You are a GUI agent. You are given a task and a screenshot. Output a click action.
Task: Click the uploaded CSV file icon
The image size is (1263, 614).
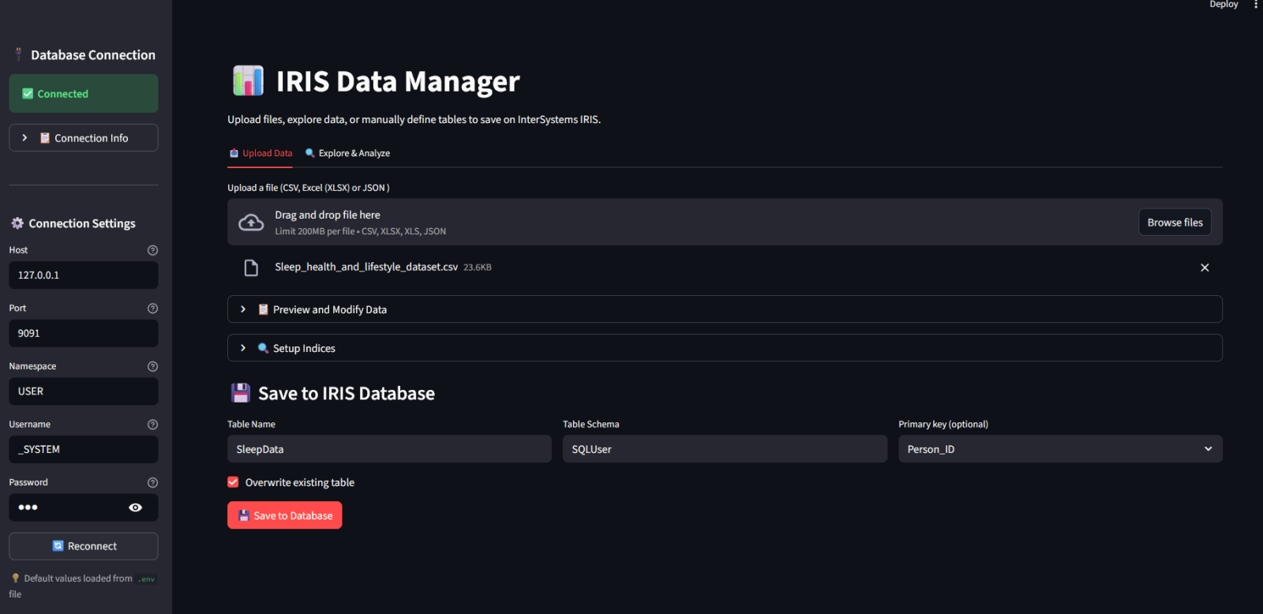(251, 268)
